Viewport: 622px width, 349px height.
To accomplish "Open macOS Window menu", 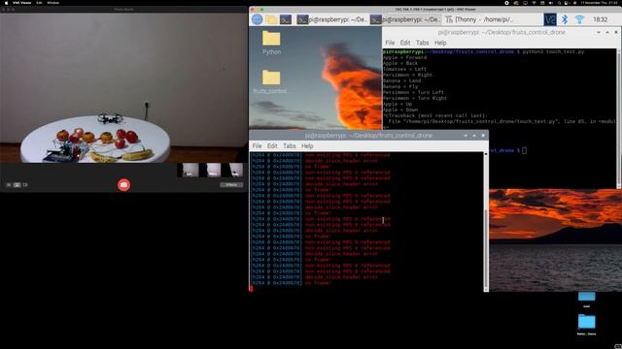I will tap(52, 3).
